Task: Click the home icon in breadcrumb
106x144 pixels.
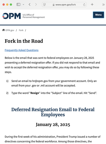Action: tap(4, 30)
